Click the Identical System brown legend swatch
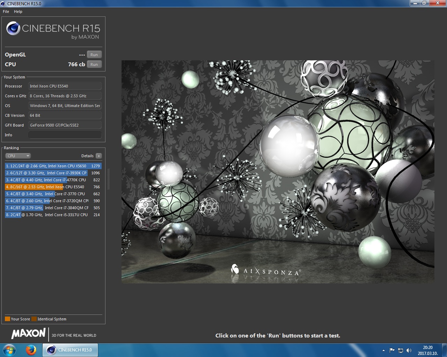This screenshot has width=447, height=357. point(34,319)
